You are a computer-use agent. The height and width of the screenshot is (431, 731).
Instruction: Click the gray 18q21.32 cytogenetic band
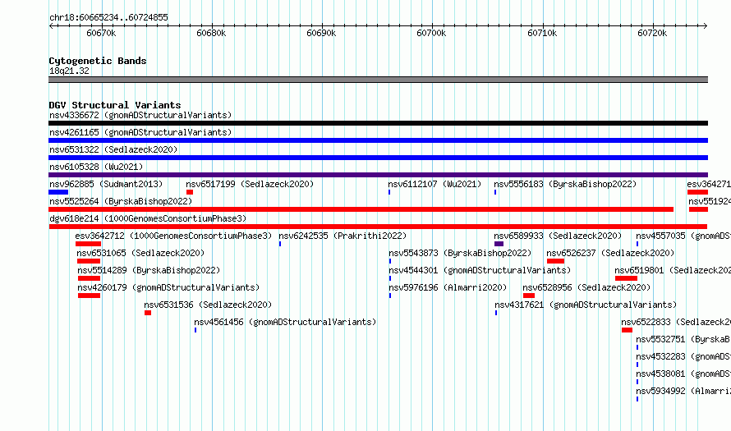378,80
